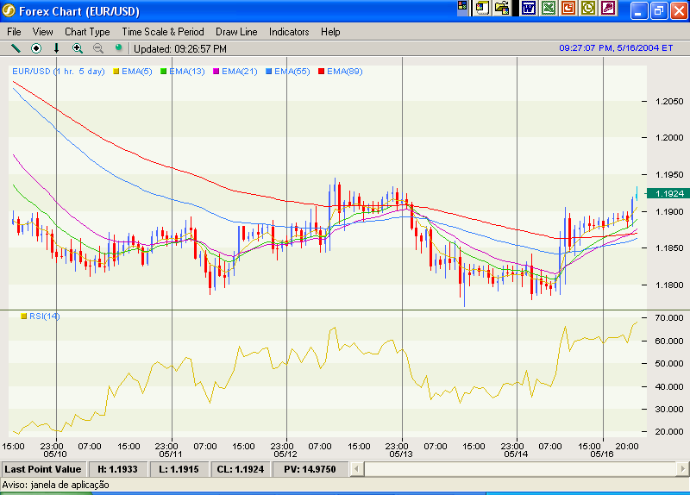690x495 pixels.
Task: Click the green ball status icon
Action: (x=118, y=47)
